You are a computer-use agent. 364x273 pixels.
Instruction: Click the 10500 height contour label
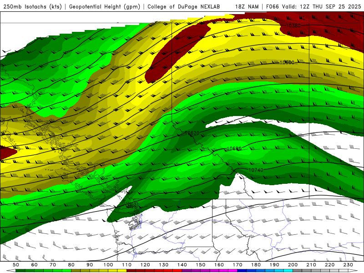(287, 62)
